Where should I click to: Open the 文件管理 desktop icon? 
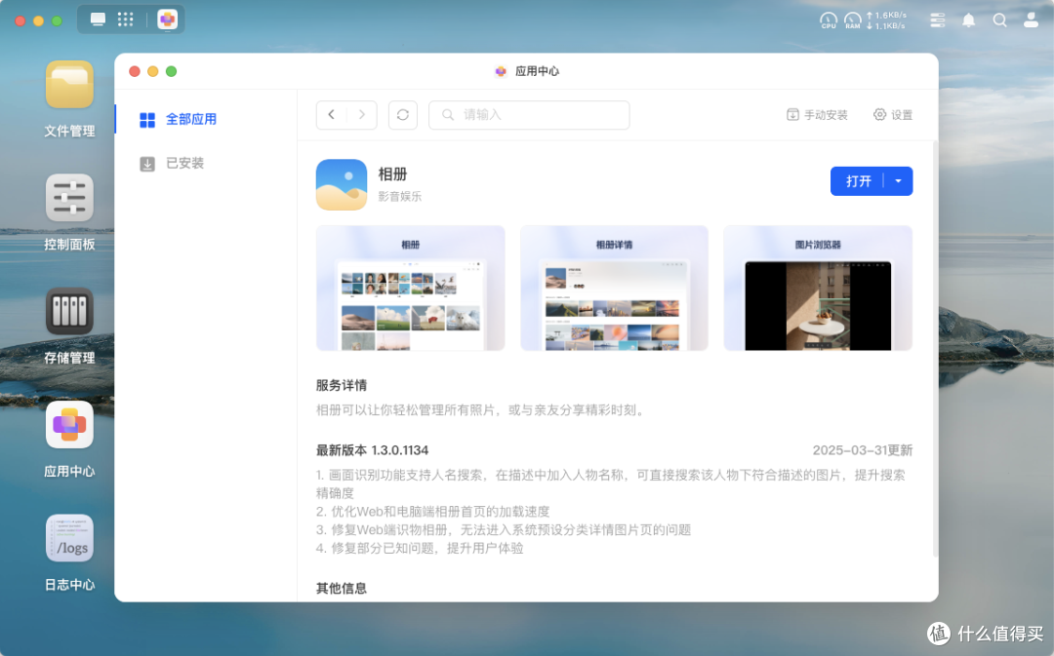[x=69, y=84]
